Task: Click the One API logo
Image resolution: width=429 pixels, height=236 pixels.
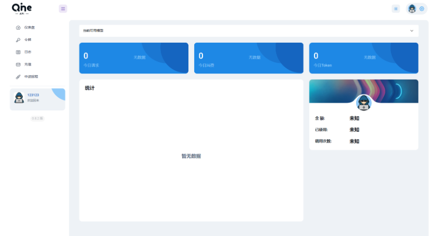Action: point(22,8)
